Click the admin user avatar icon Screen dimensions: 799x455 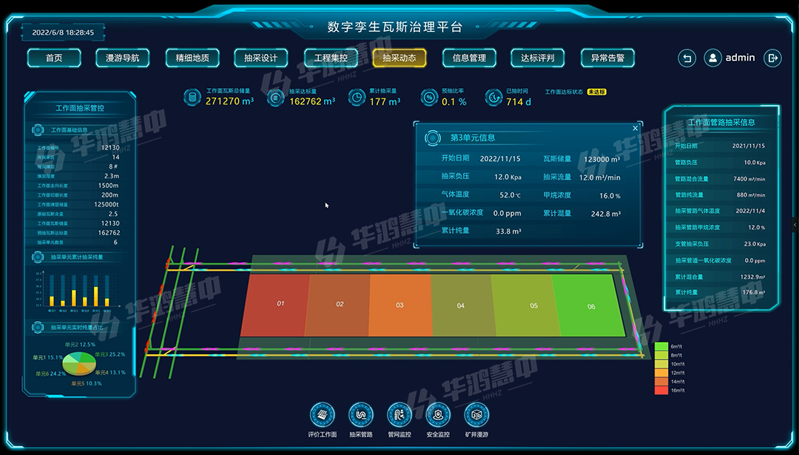point(712,58)
